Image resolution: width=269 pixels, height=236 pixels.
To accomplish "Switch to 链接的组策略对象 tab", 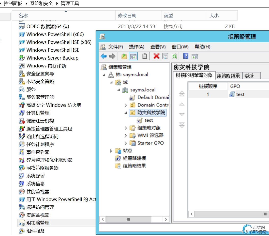I will point(194,75).
